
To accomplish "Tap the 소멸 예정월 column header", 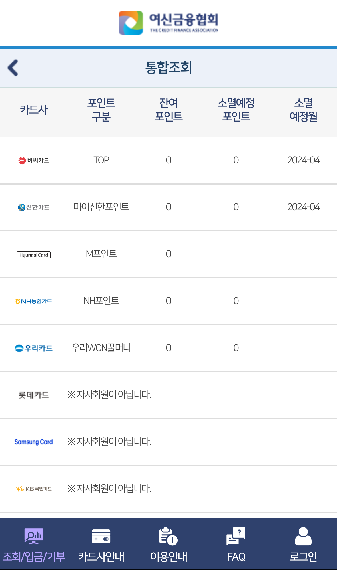I will tap(304, 110).
